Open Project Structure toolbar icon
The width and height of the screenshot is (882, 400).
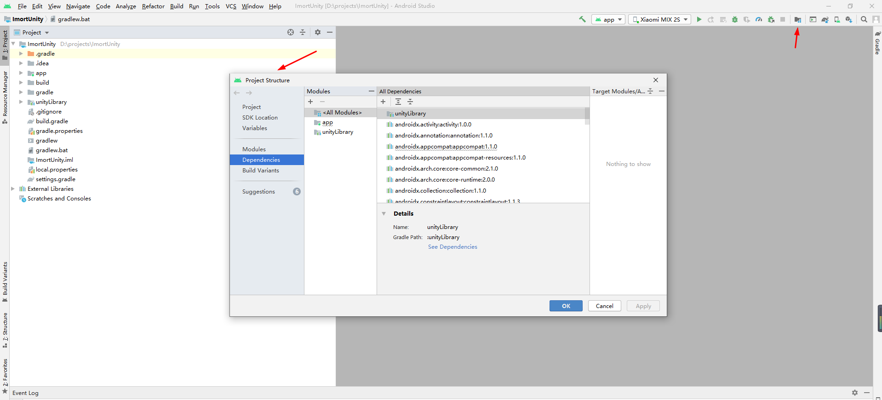[798, 19]
